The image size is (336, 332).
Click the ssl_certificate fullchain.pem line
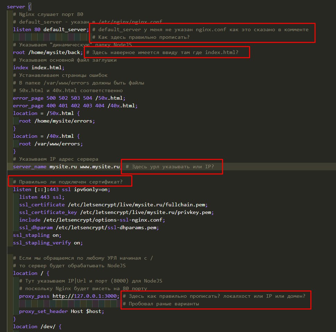[x=113, y=205]
